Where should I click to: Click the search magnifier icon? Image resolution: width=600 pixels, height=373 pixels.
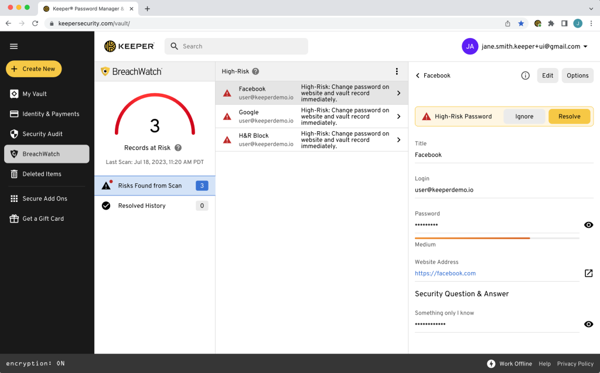(x=174, y=46)
